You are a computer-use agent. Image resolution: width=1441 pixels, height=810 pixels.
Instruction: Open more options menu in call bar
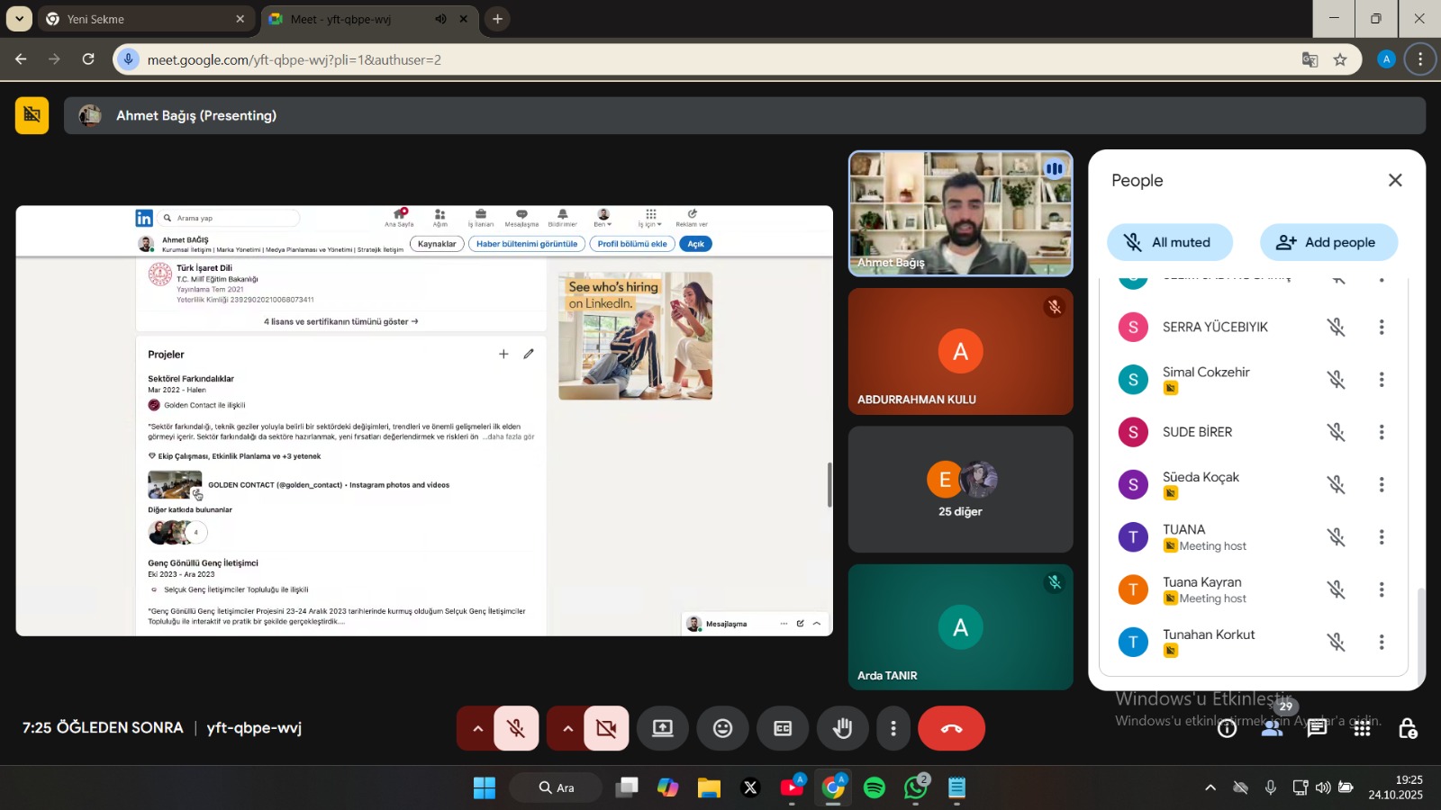[x=893, y=729]
